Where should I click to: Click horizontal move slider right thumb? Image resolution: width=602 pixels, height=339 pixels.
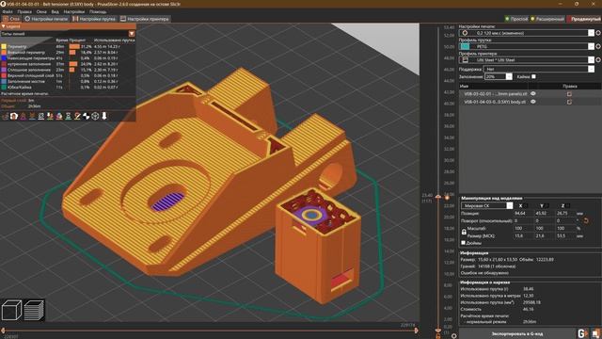pos(417,331)
